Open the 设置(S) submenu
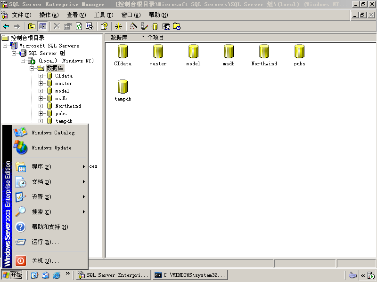This screenshot has width=377, height=282. (x=50, y=197)
